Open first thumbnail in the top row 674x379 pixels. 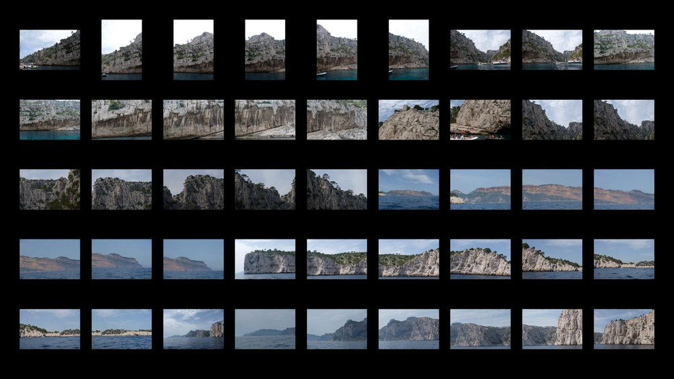click(50, 50)
